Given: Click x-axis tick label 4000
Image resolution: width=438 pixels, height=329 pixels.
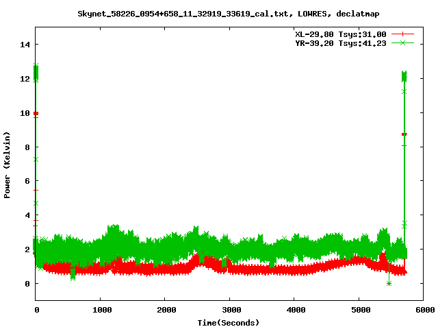Looking at the screenshot, I should [296, 310].
